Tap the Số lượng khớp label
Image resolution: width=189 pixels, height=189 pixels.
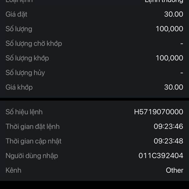[x=27, y=58]
